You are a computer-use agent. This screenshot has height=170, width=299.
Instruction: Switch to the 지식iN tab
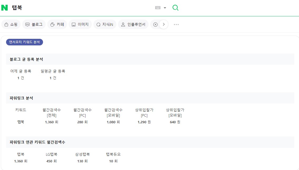pyautogui.click(x=105, y=24)
